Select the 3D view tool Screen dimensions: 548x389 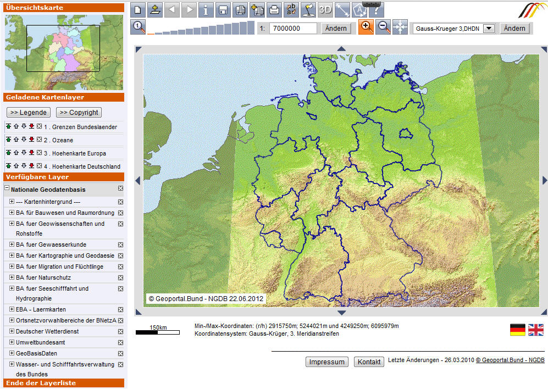click(x=325, y=10)
